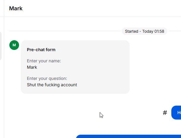Click the divider line left of Started pill
The image size is (181, 138).
(65, 31)
